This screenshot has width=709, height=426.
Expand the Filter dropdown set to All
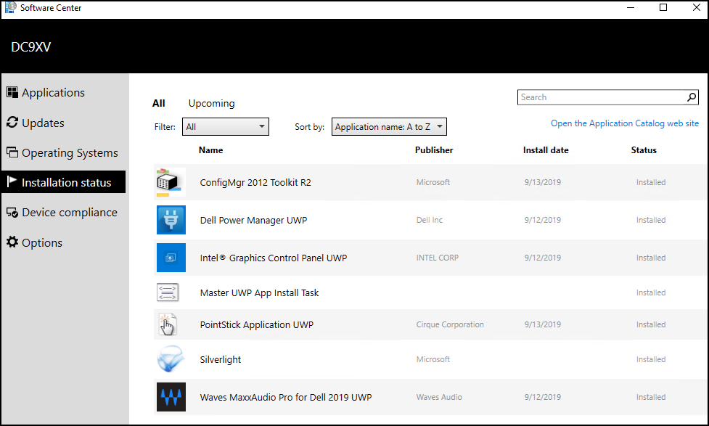(x=225, y=126)
